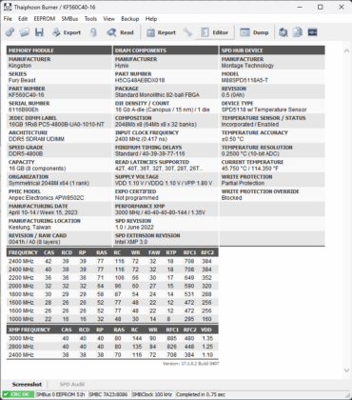This screenshot has width=352, height=400.
Task: Click the 1.35 VDD value
Action: tap(207, 338)
